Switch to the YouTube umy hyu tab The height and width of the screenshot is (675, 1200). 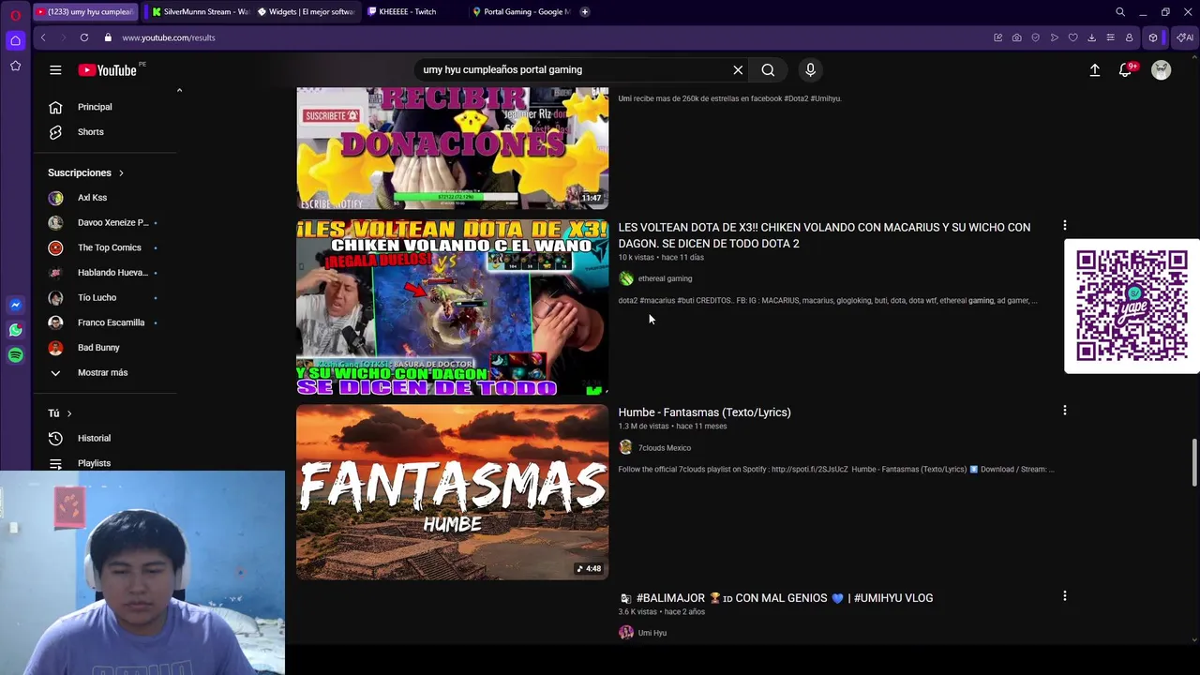tap(85, 11)
